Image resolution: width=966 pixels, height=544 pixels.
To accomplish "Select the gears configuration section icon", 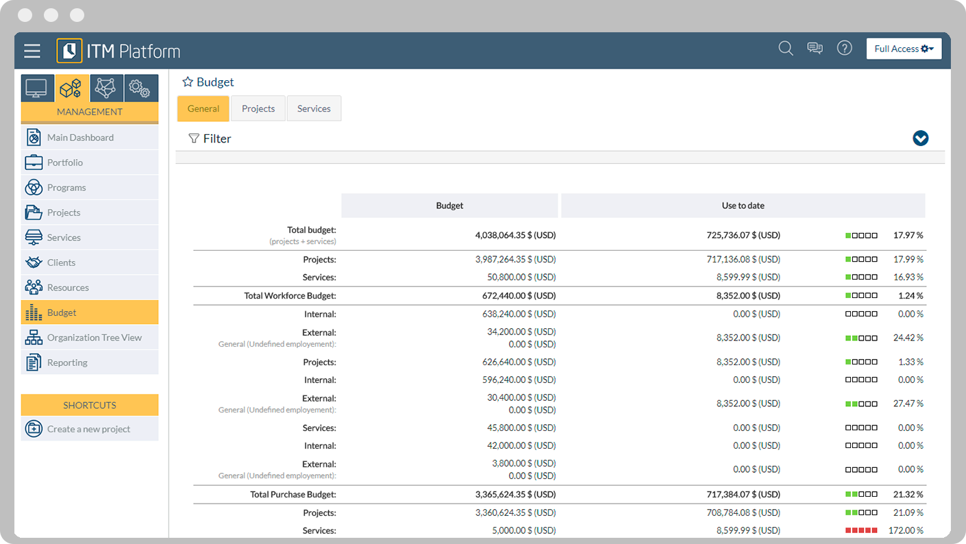I will point(141,88).
